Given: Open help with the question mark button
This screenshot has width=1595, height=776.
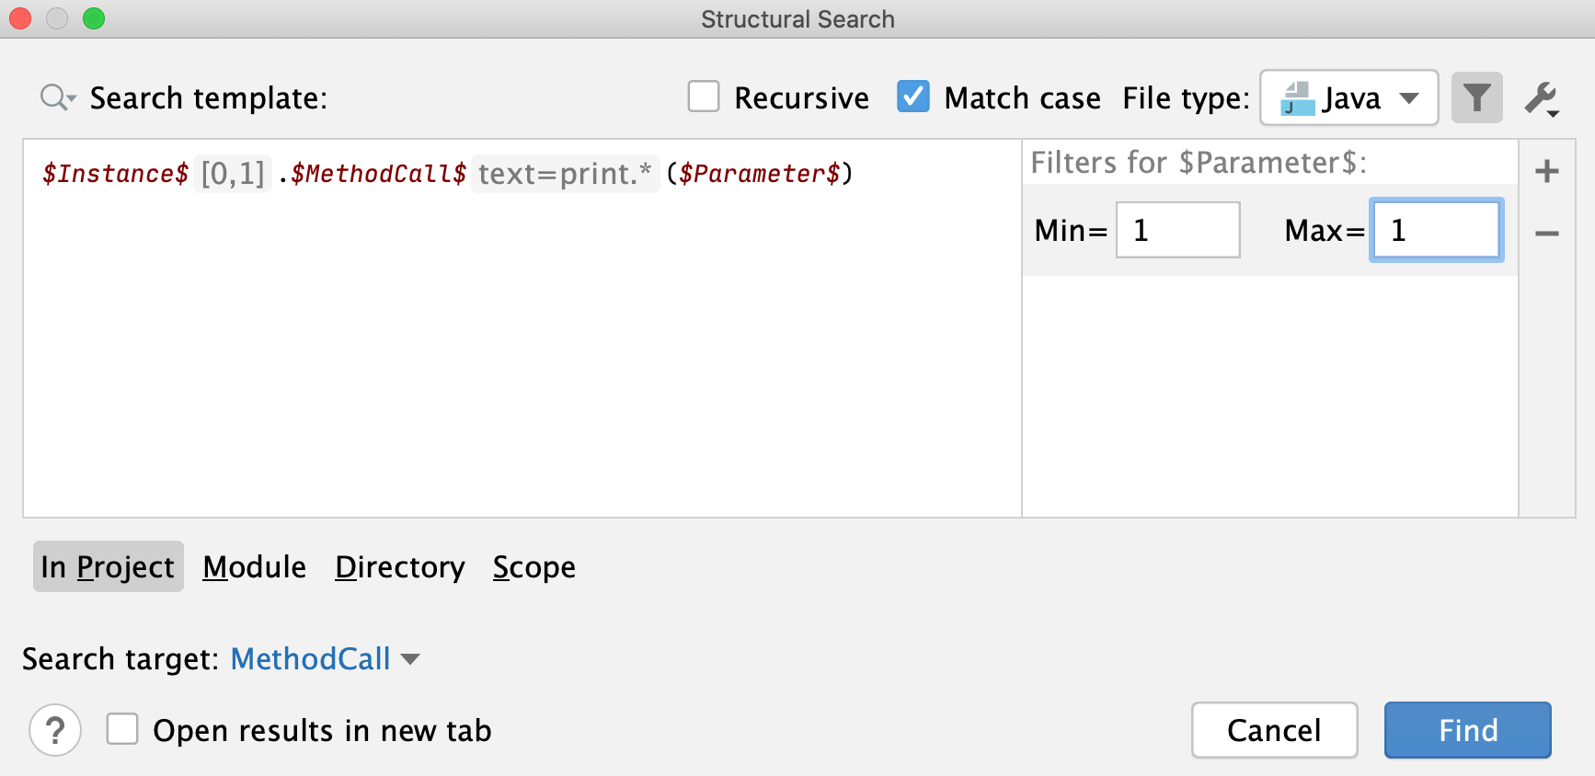Looking at the screenshot, I should tap(55, 731).
